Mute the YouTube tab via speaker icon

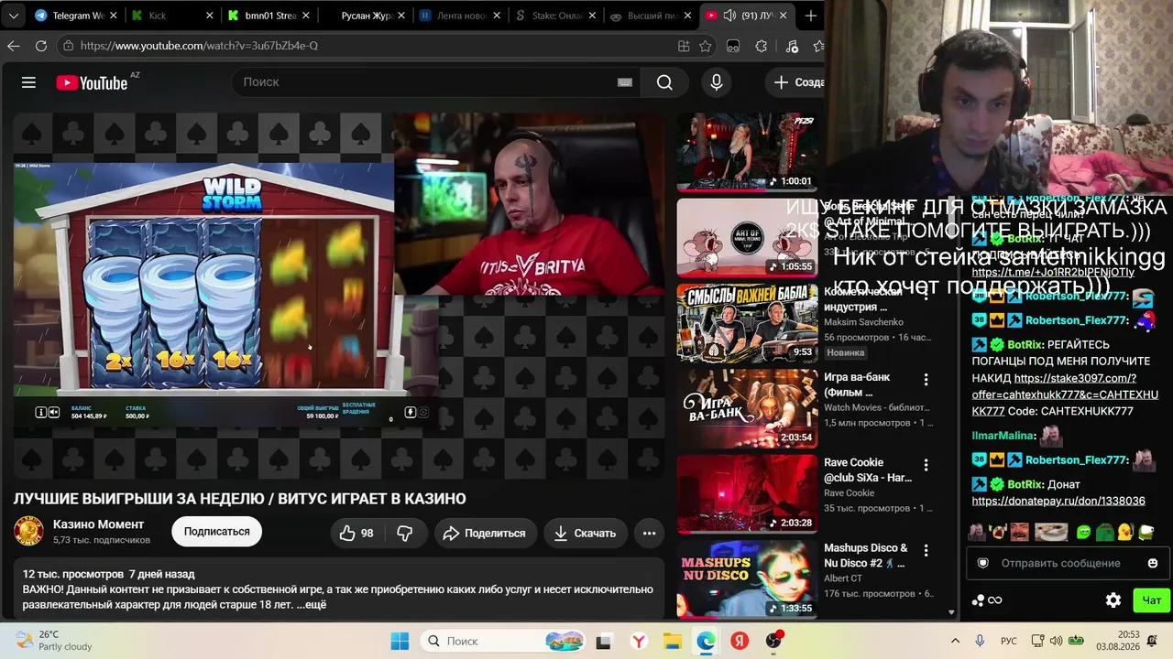tap(729, 16)
